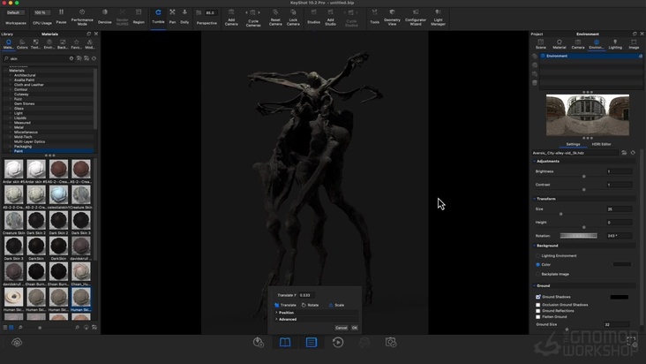This screenshot has height=364, width=646.
Task: Click the environment Rotation slider
Action: pos(578,236)
